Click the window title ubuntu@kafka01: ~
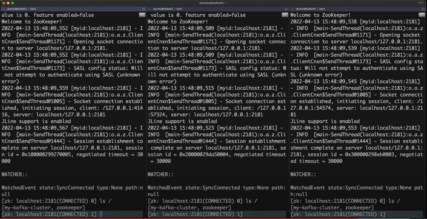 click(213, 3)
